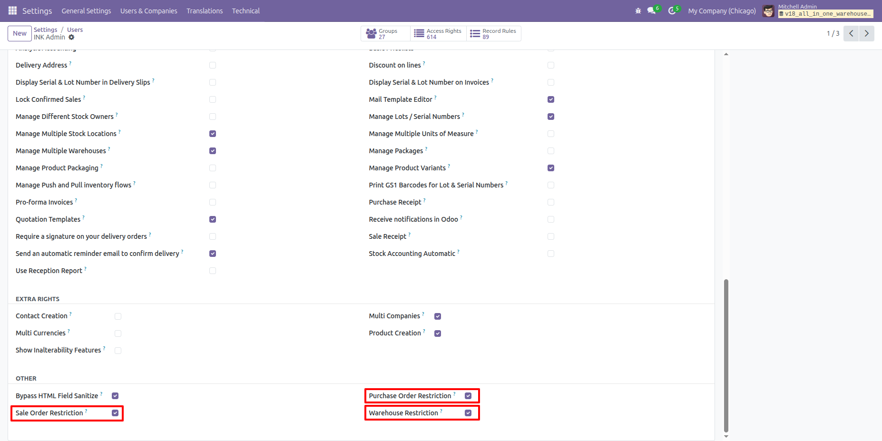This screenshot has height=441, width=882.
Task: Open the conversations chat icon
Action: click(x=651, y=10)
